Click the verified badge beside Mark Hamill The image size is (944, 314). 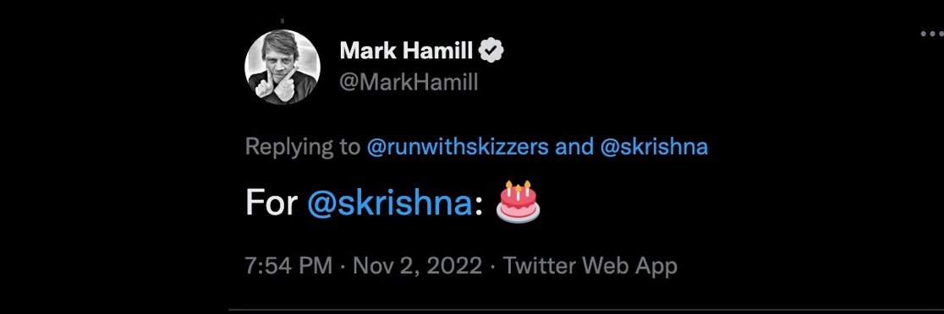[491, 51]
